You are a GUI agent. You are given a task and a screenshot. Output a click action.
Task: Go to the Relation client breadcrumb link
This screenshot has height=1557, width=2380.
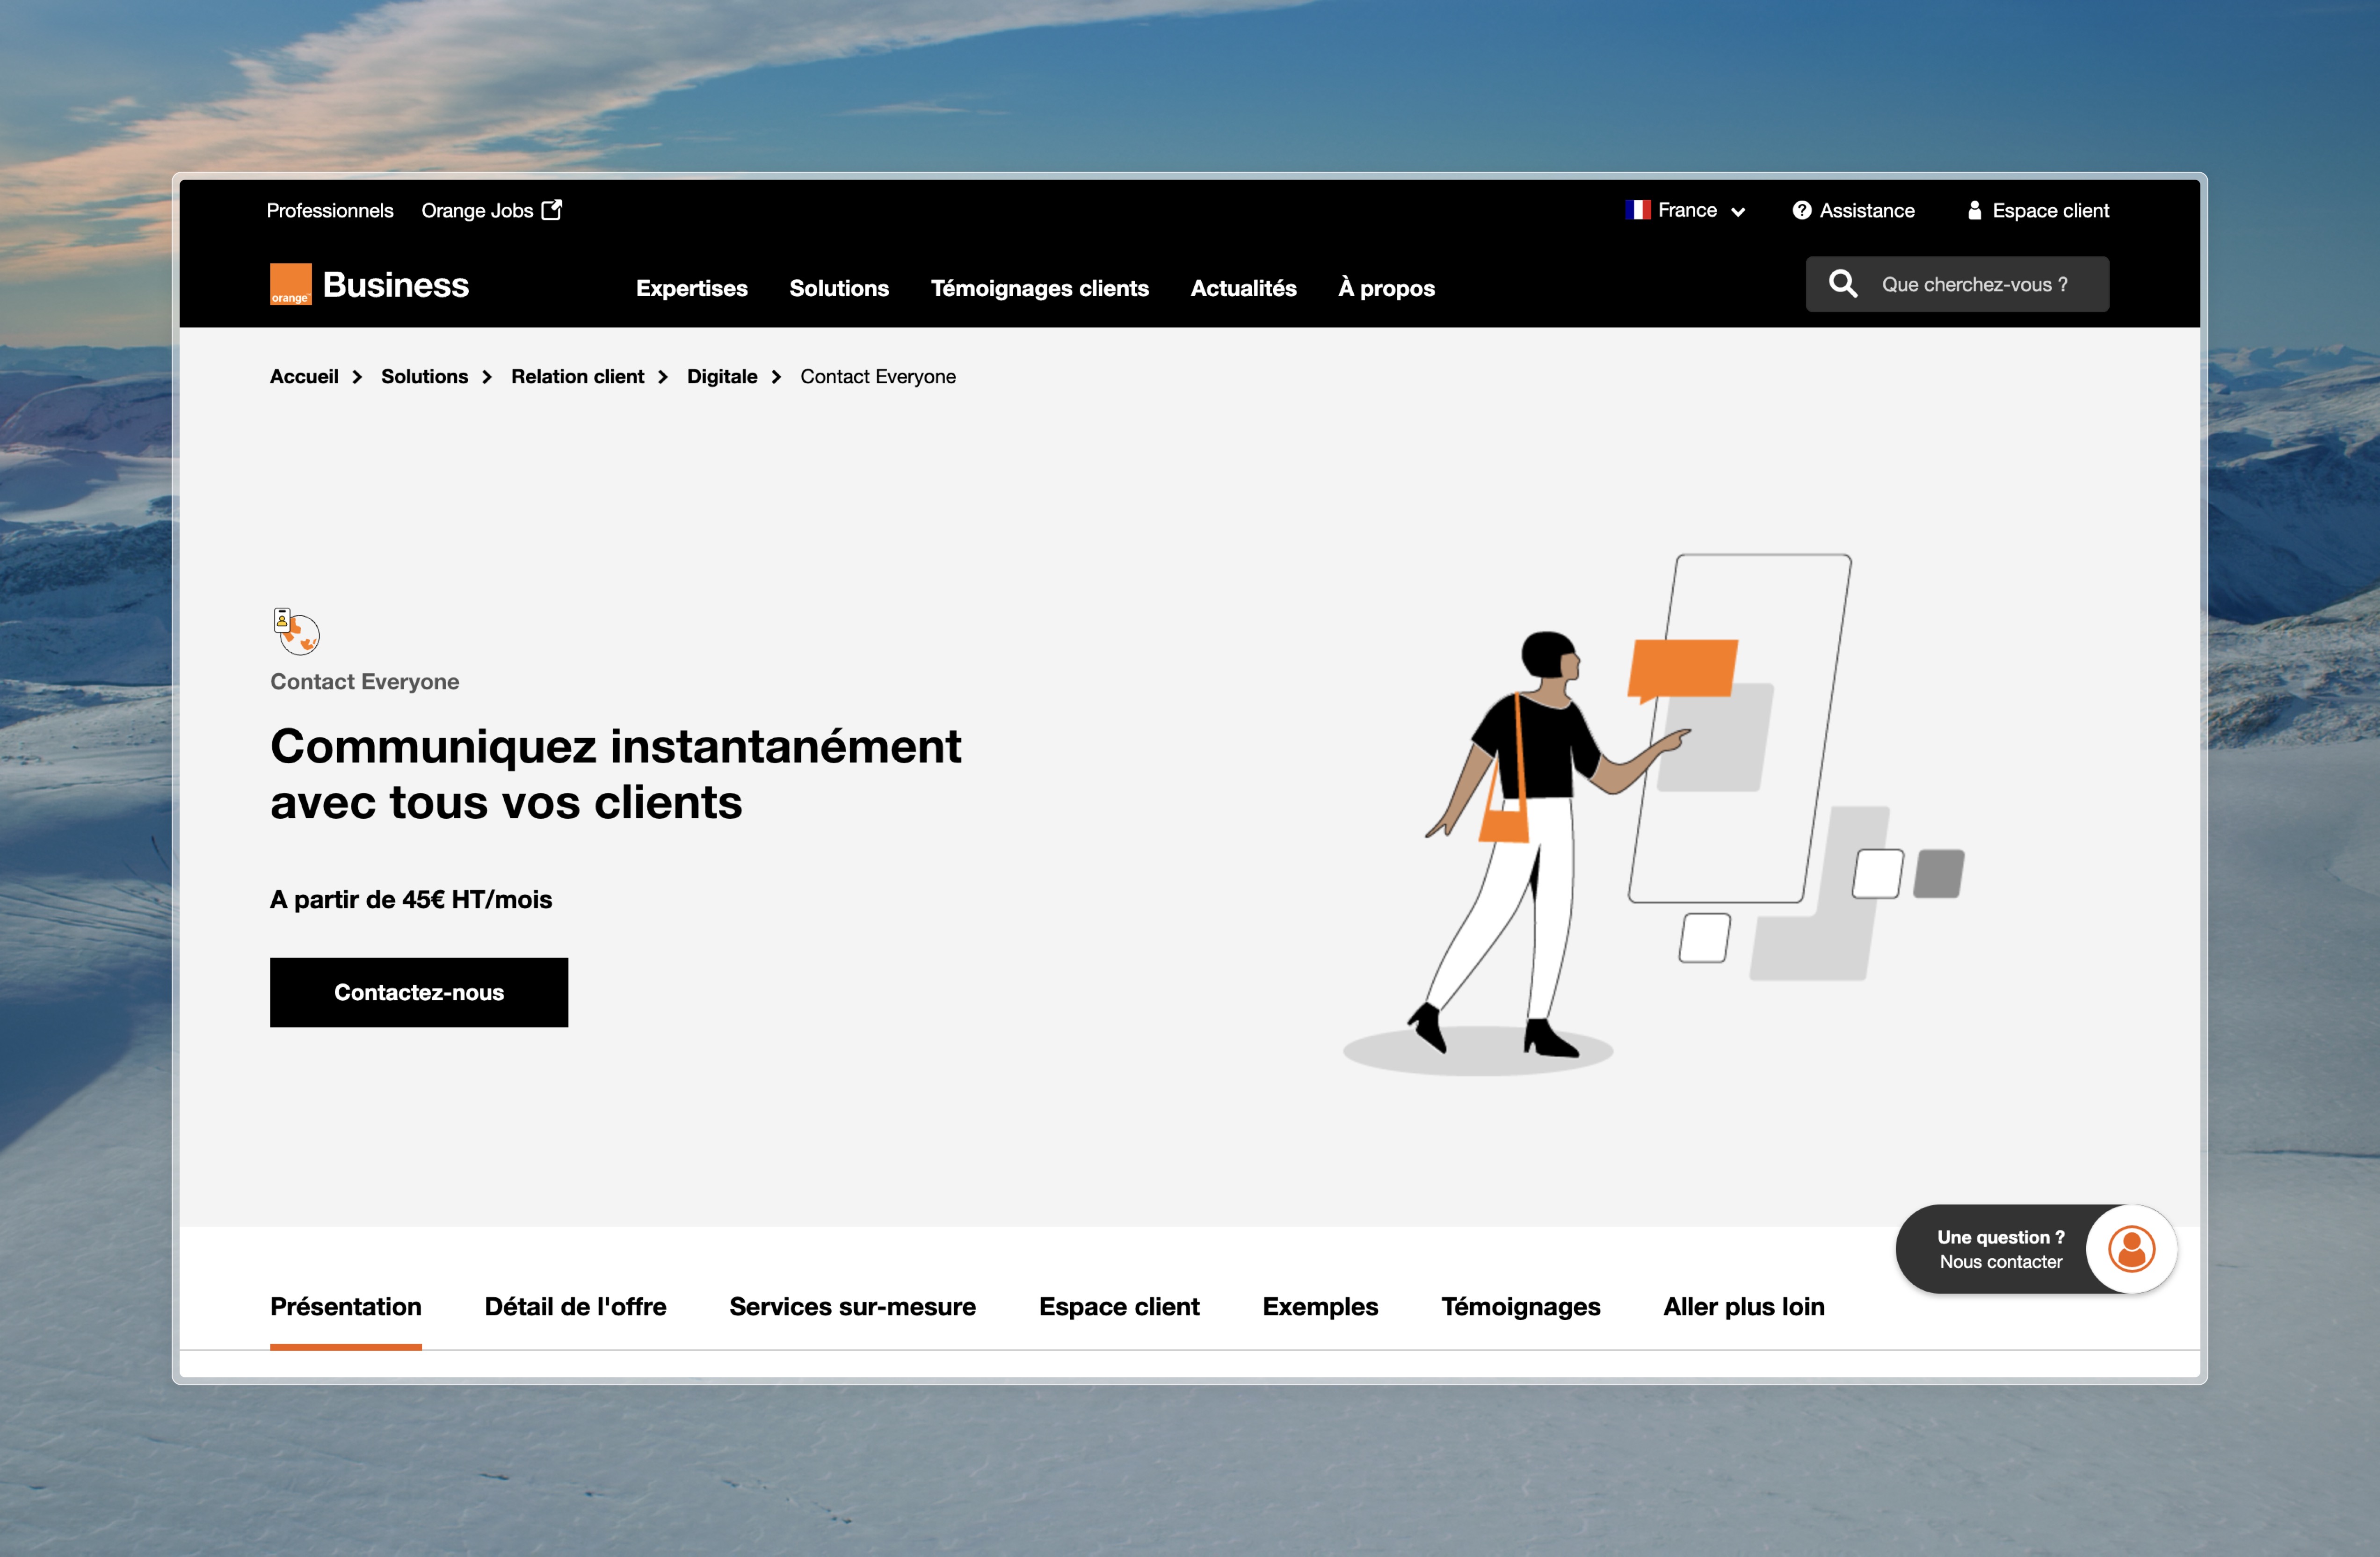pyautogui.click(x=577, y=376)
